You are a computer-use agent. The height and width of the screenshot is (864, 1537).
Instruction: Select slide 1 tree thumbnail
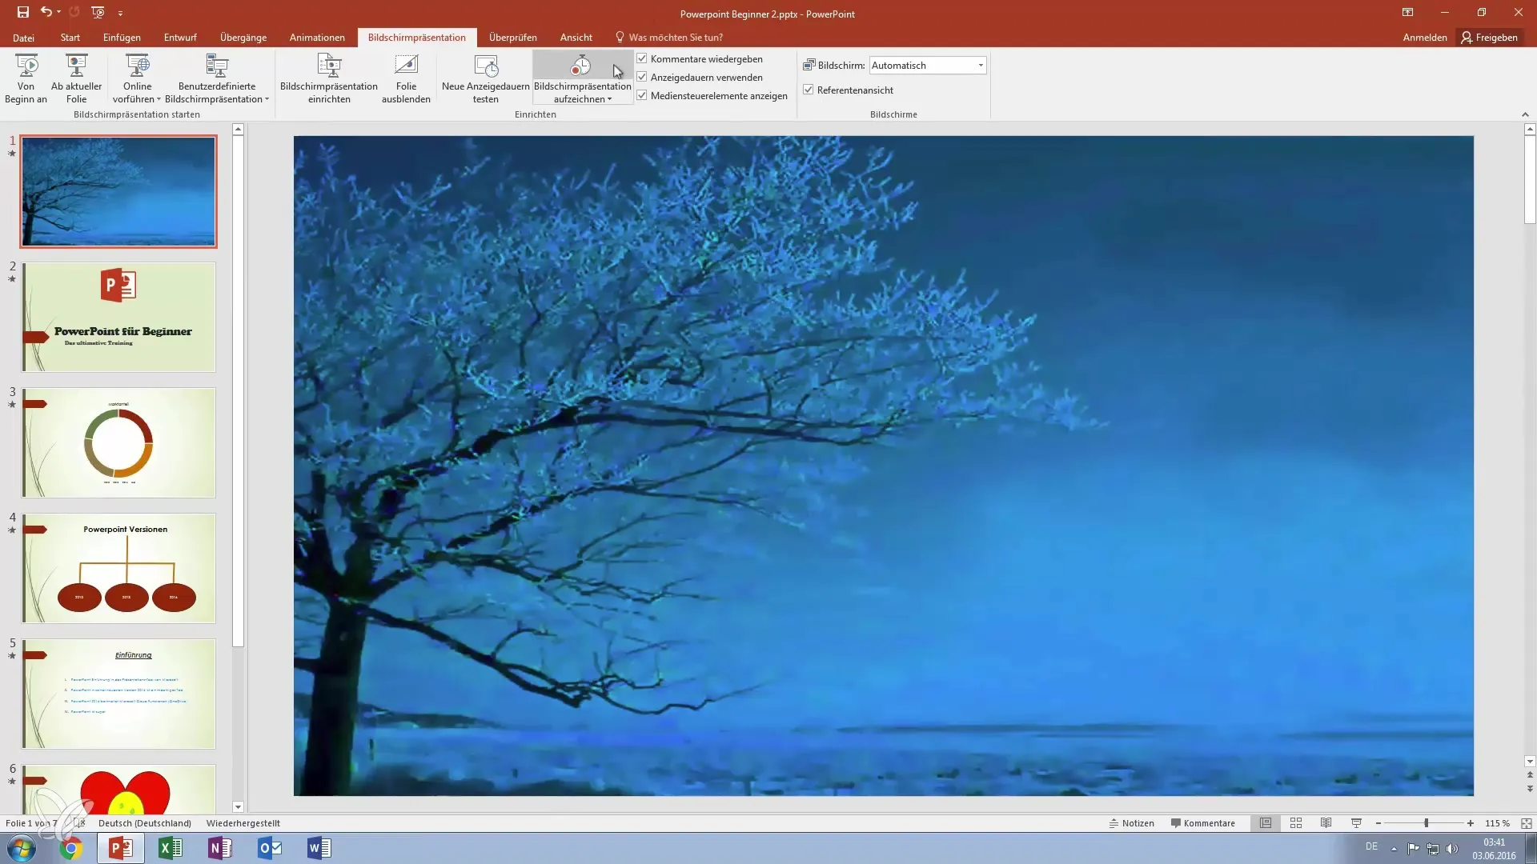(x=118, y=191)
